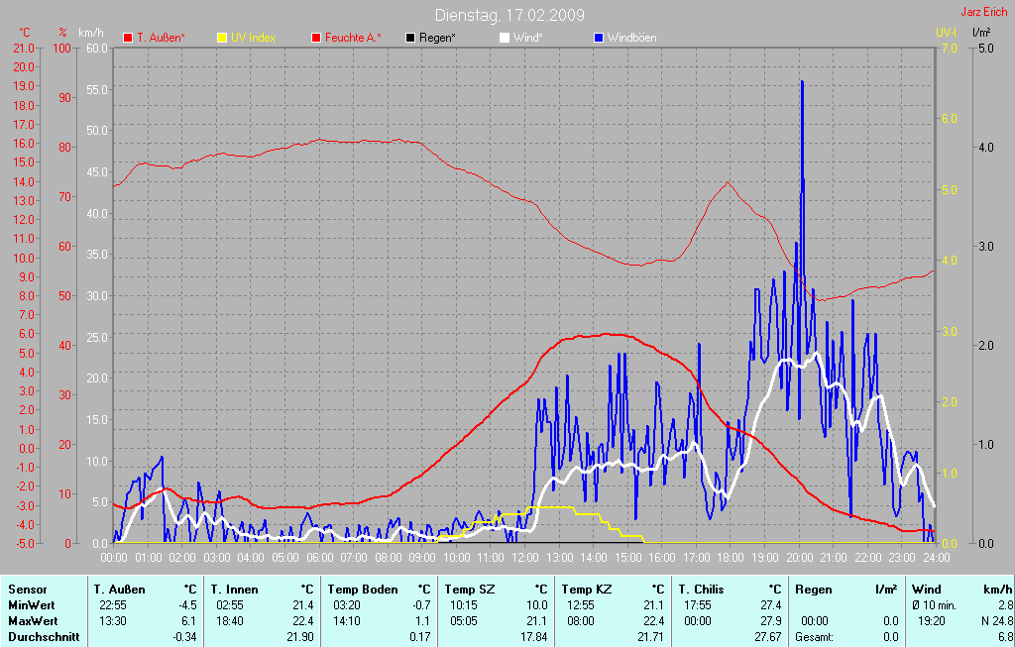This screenshot has height=647, width=1015.
Task: Click the white Wind legend swatch
Action: [x=505, y=38]
